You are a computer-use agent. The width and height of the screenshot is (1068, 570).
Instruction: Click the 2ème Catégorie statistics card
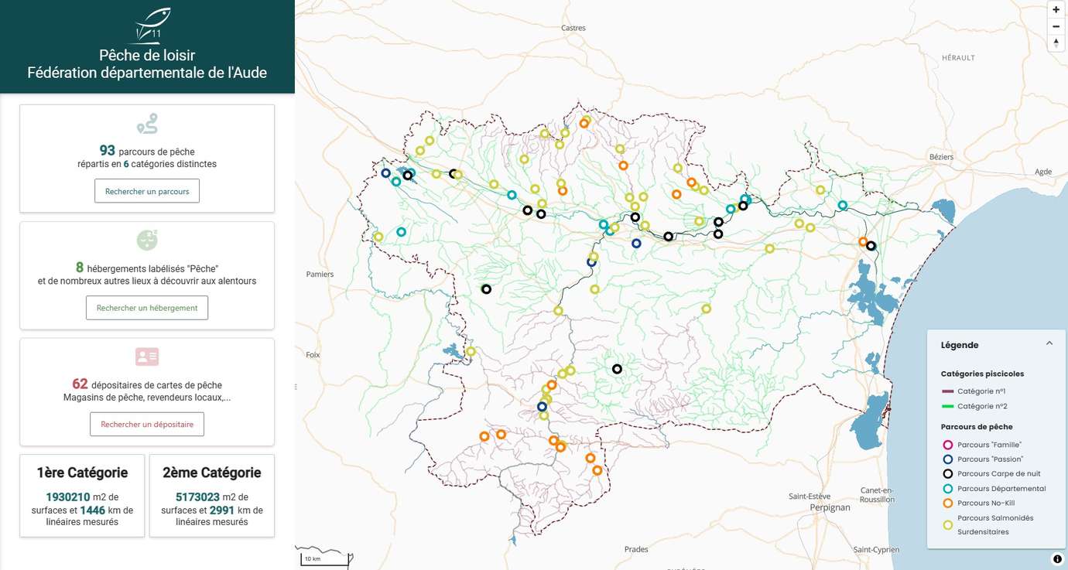tap(211, 496)
